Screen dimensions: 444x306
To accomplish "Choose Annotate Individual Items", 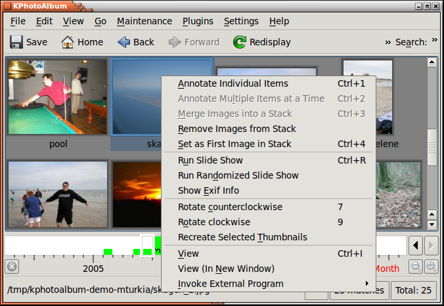I will (269, 83).
